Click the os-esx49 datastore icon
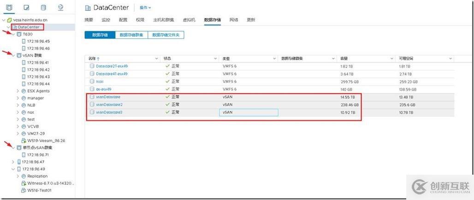Viewport: 474px width, 200px height. pos(92,89)
